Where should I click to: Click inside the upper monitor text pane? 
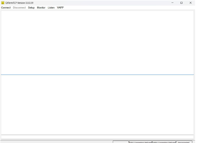tap(97, 43)
